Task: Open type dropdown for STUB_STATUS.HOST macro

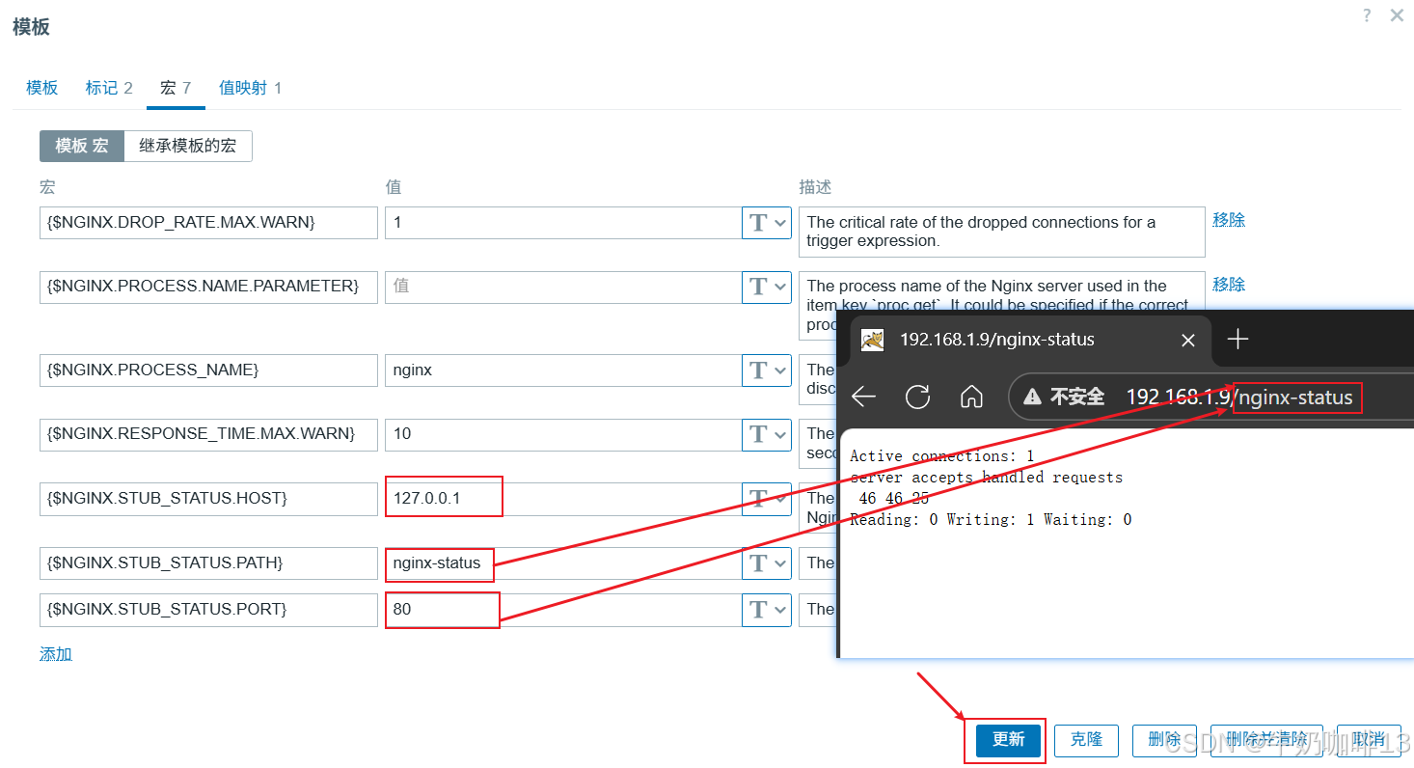Action: [x=767, y=499]
